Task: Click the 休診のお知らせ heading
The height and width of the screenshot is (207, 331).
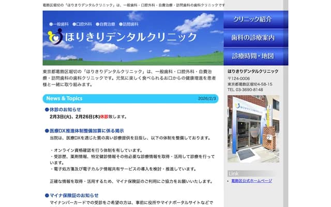Action: (x=65, y=110)
